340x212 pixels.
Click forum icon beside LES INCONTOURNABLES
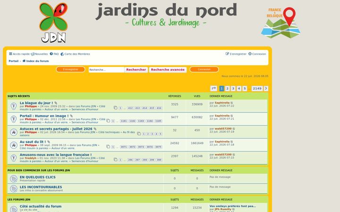click(14, 188)
